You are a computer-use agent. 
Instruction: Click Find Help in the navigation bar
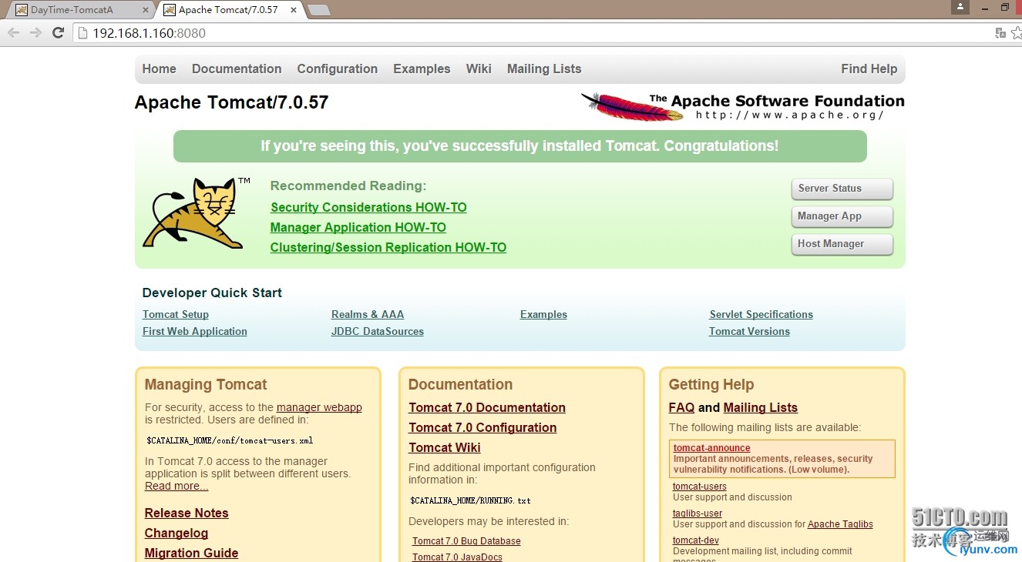869,69
